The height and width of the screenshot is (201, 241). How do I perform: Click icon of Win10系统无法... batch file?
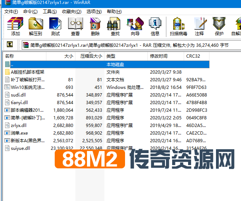(x=7, y=87)
